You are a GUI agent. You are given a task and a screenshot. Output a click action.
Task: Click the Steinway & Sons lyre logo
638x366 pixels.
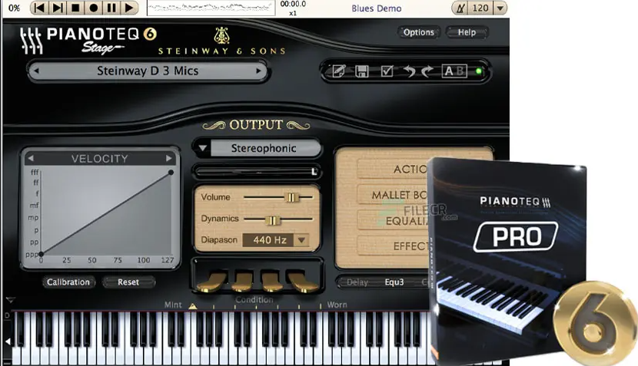(221, 35)
